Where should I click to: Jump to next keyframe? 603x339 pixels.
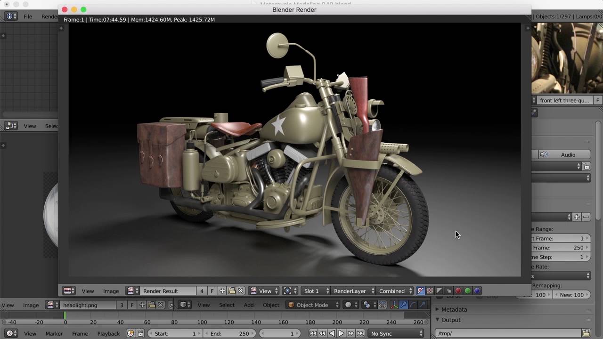(x=351, y=333)
